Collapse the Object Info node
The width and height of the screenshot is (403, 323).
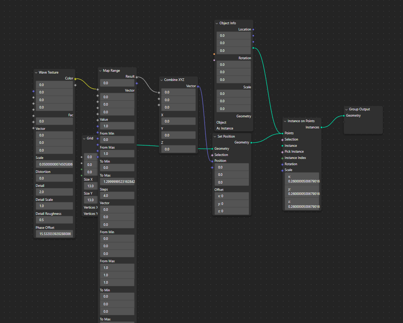point(217,23)
